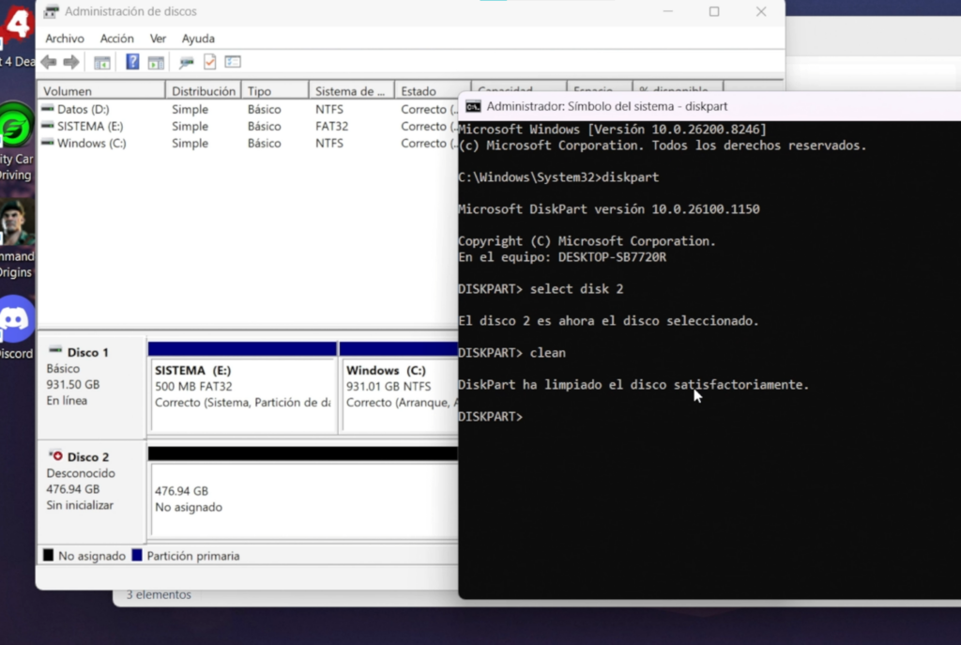This screenshot has width=961, height=645.
Task: Toggle the console tree pane icon
Action: pos(101,62)
